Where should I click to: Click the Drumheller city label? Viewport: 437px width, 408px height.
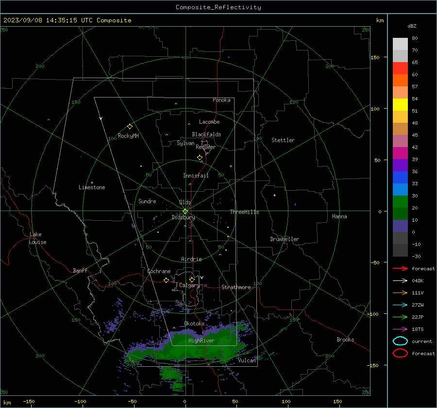click(285, 239)
